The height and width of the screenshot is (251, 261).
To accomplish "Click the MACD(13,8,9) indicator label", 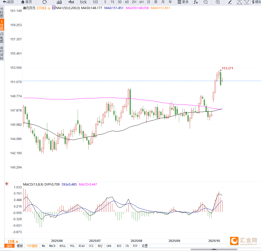I will point(33,184).
